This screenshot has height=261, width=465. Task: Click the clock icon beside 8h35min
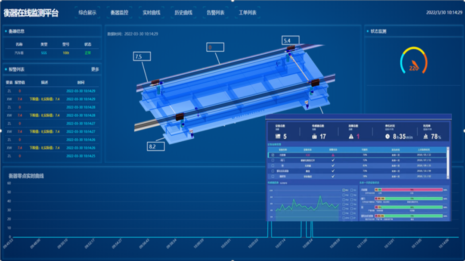[x=387, y=137]
